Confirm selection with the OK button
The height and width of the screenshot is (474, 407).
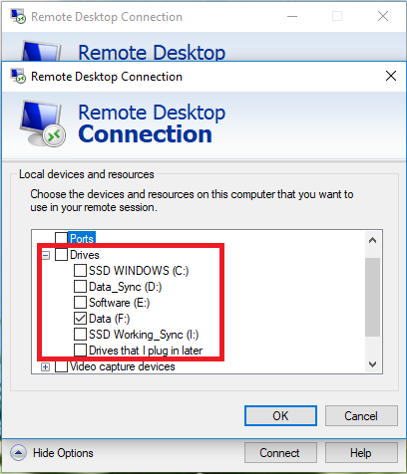280,415
